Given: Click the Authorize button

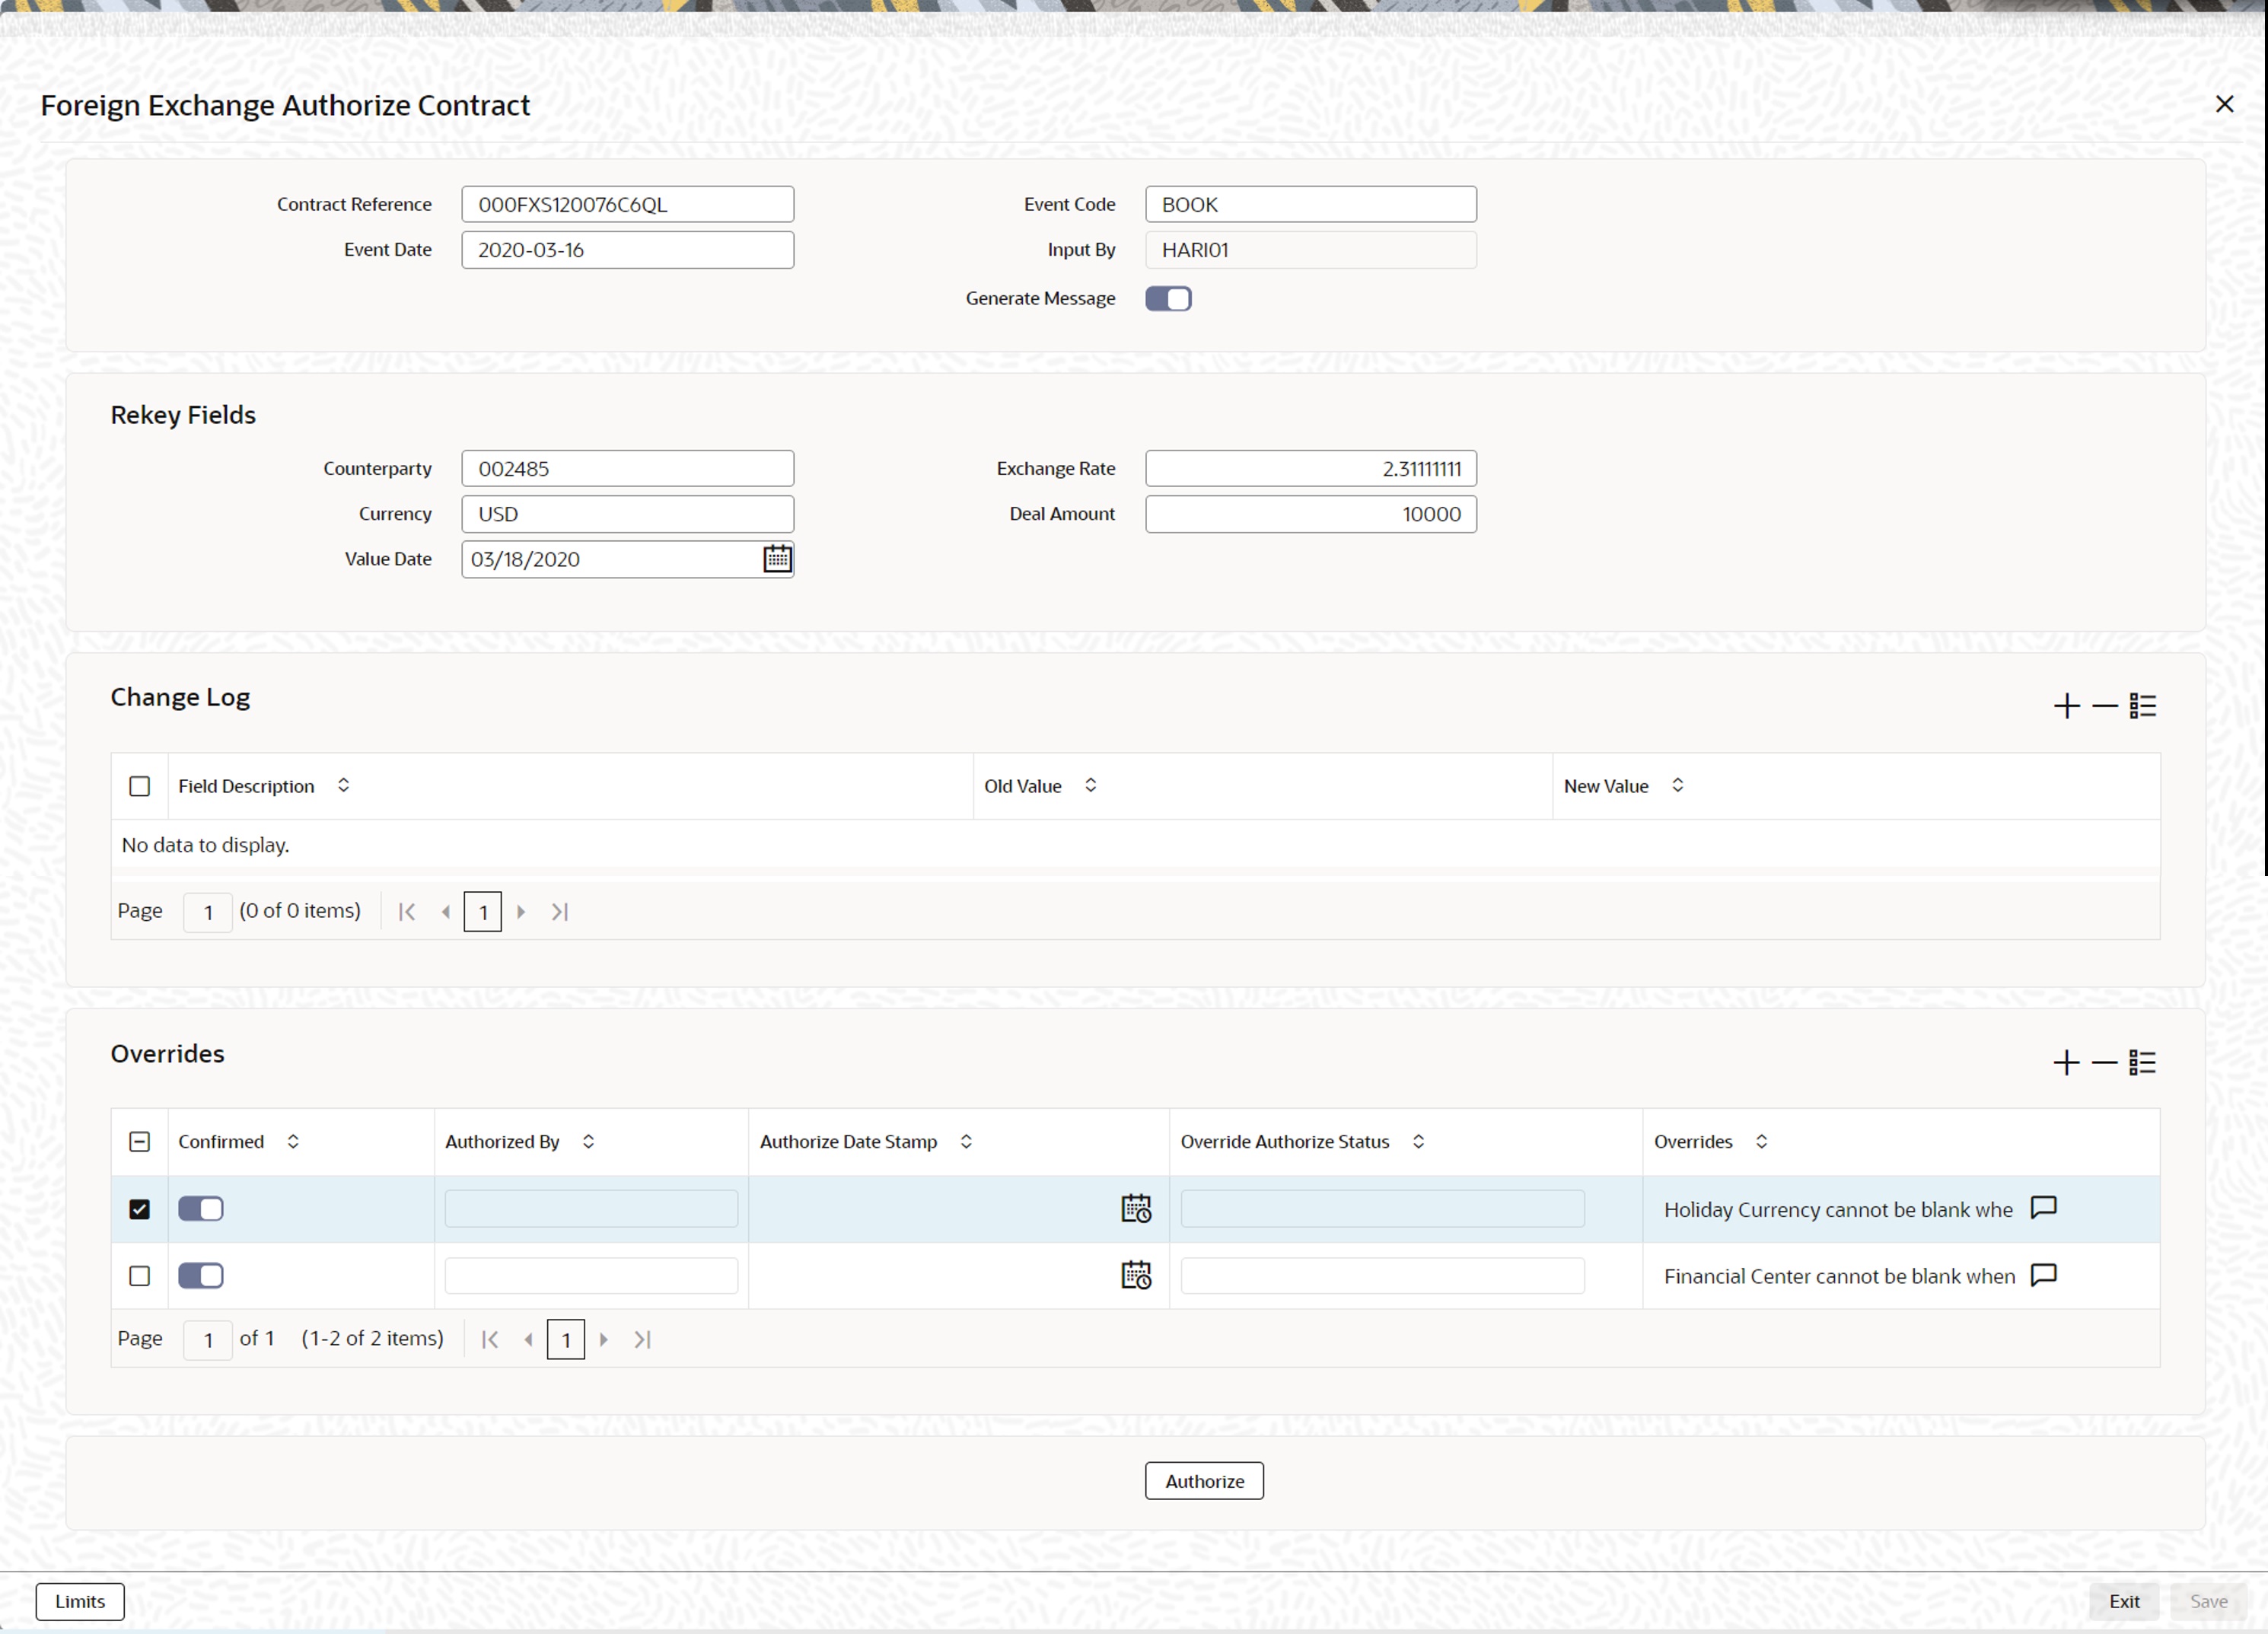Looking at the screenshot, I should (1204, 1481).
